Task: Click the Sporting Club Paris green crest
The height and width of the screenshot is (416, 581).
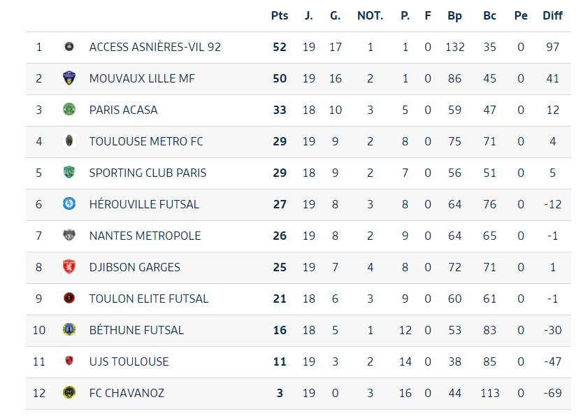Action: click(x=69, y=172)
